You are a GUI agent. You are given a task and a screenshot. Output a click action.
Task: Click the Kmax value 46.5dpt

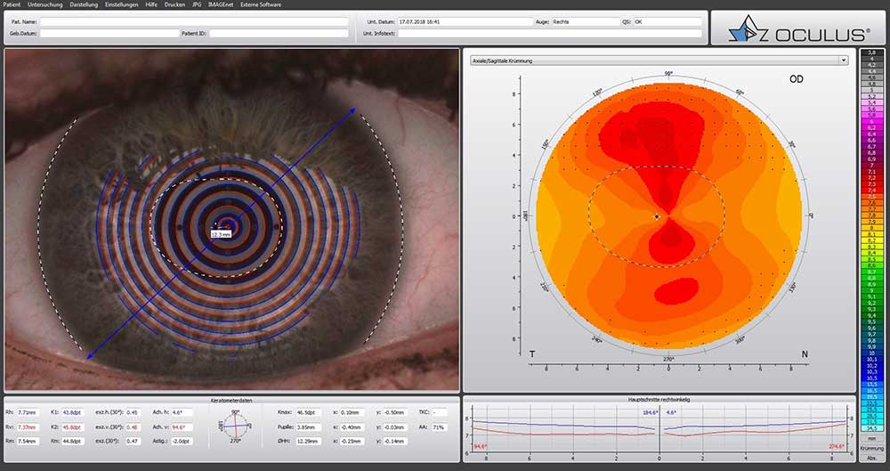pyautogui.click(x=309, y=412)
